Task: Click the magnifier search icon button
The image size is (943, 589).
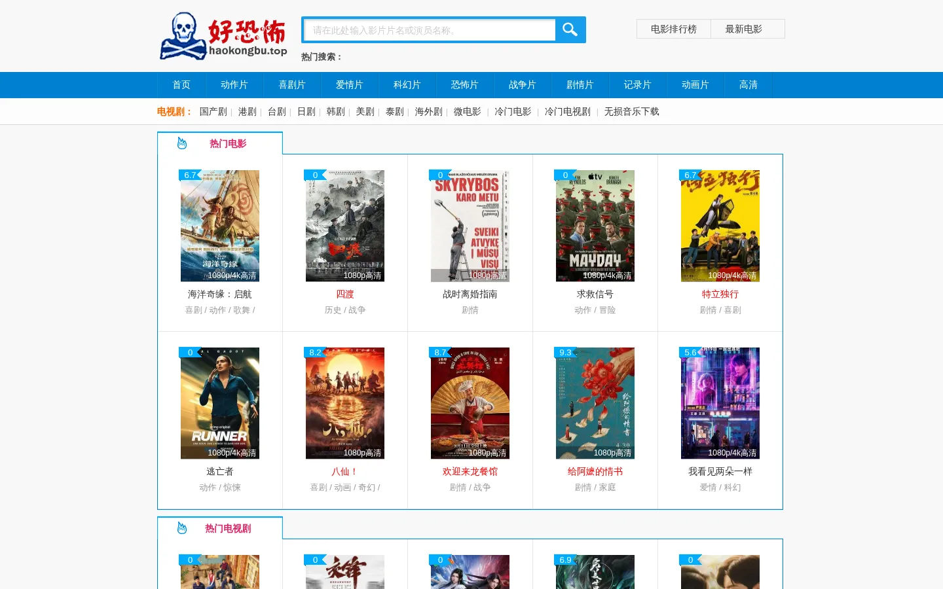Action: pos(570,29)
